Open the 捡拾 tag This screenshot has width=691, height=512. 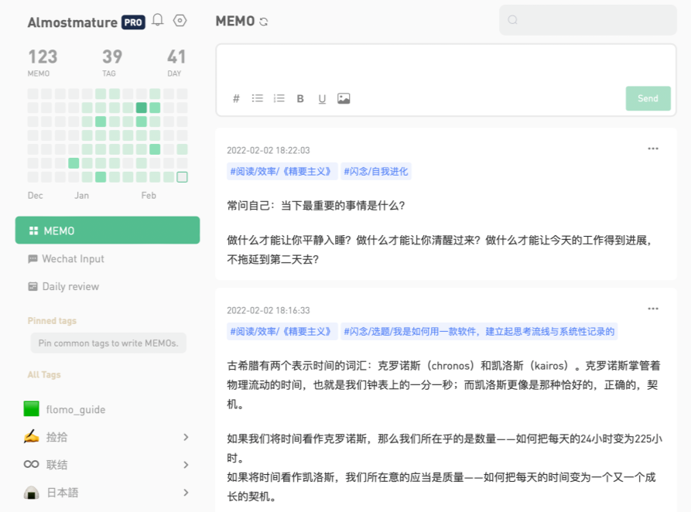point(56,437)
